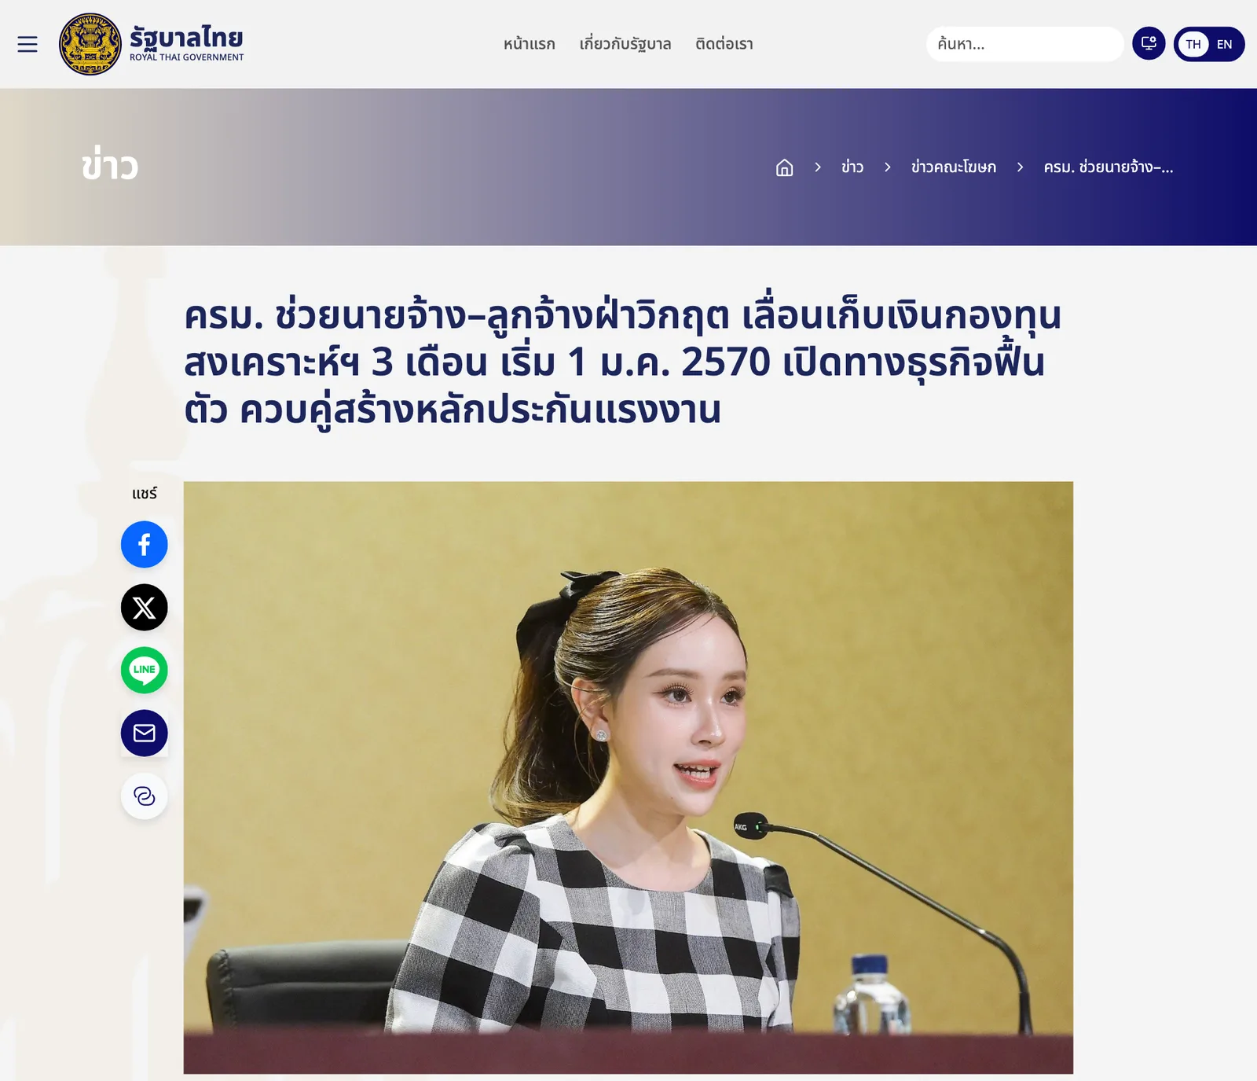
Task: Open หน้าแรก menu item
Action: [x=530, y=44]
